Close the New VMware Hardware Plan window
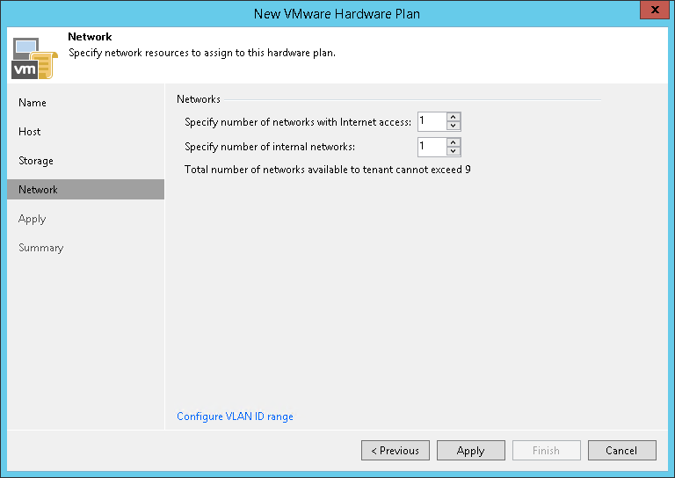 pyautogui.click(x=655, y=10)
